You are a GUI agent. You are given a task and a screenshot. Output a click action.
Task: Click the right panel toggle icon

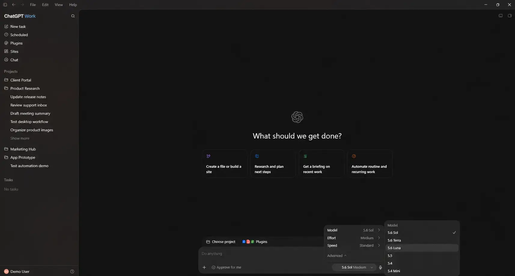click(x=510, y=16)
